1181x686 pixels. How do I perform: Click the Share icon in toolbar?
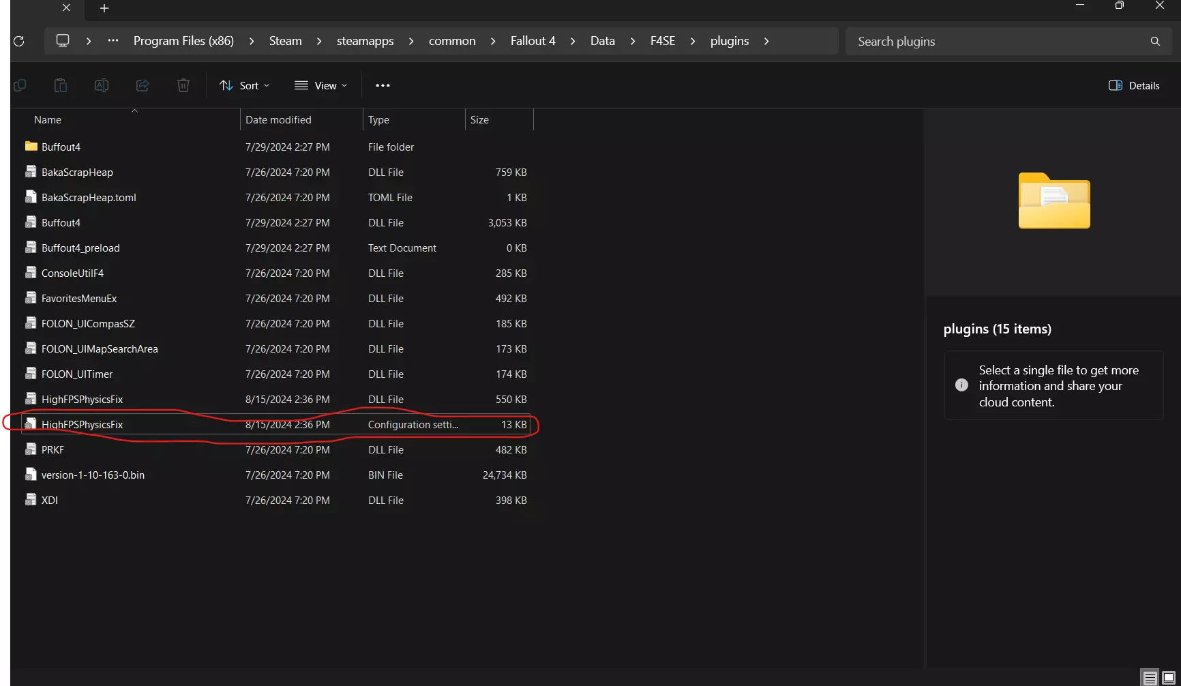(x=143, y=85)
